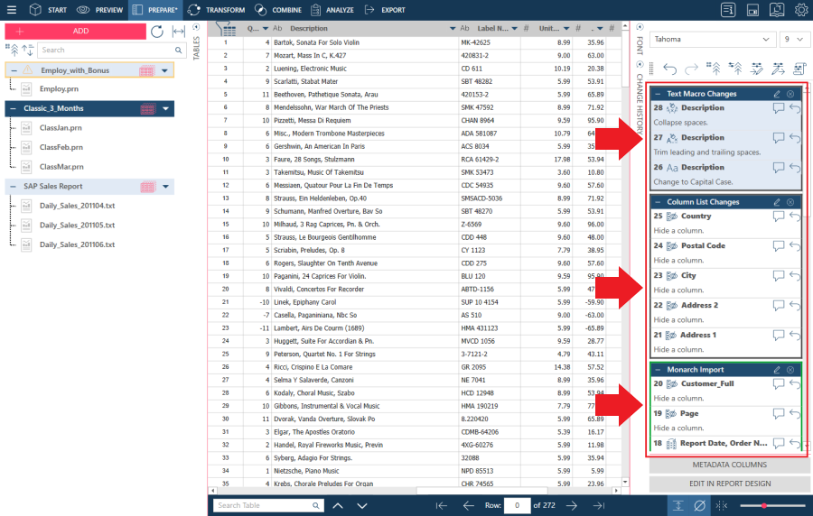This screenshot has height=516, width=813.
Task: Open the Analyze tab
Action: (x=331, y=10)
